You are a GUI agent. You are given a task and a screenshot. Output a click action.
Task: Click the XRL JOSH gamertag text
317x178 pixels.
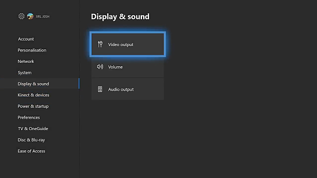43,16
